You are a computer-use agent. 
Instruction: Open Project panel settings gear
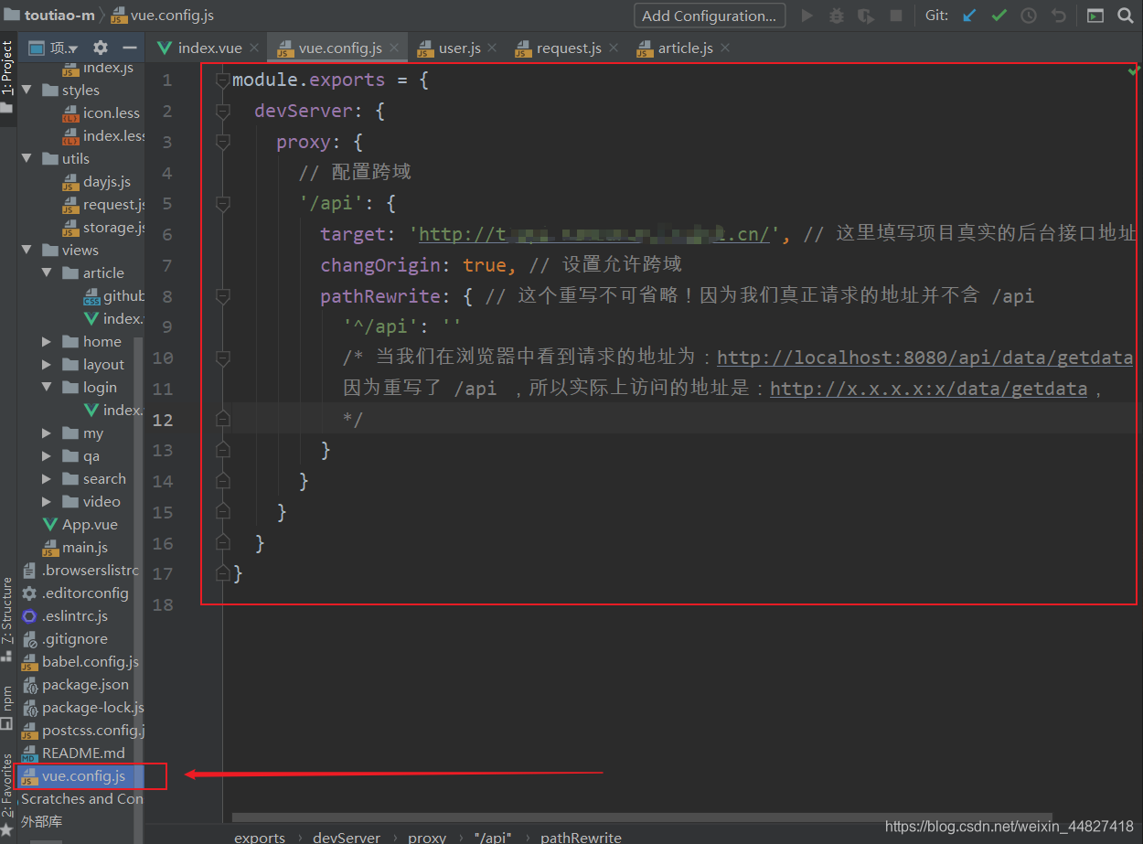[x=101, y=48]
